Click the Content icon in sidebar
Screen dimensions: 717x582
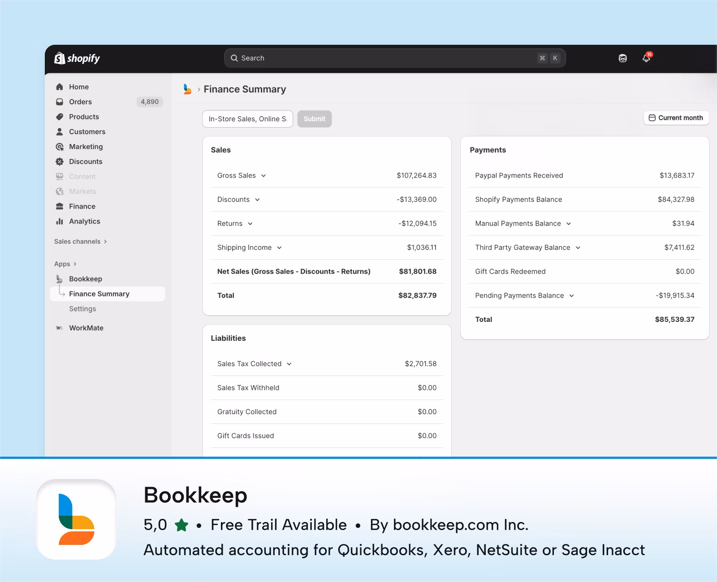click(60, 176)
